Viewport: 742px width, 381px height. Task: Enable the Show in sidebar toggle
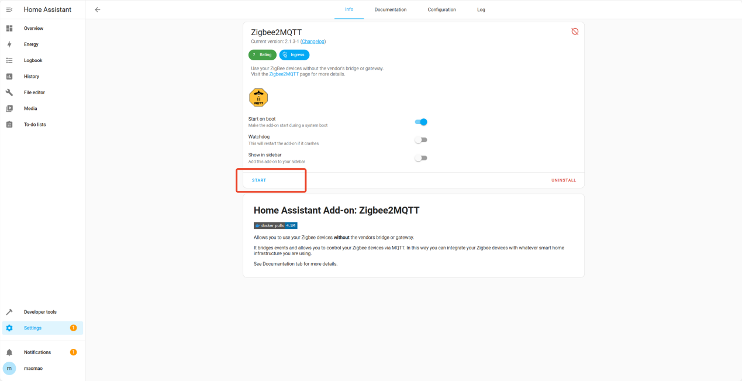pyautogui.click(x=421, y=158)
